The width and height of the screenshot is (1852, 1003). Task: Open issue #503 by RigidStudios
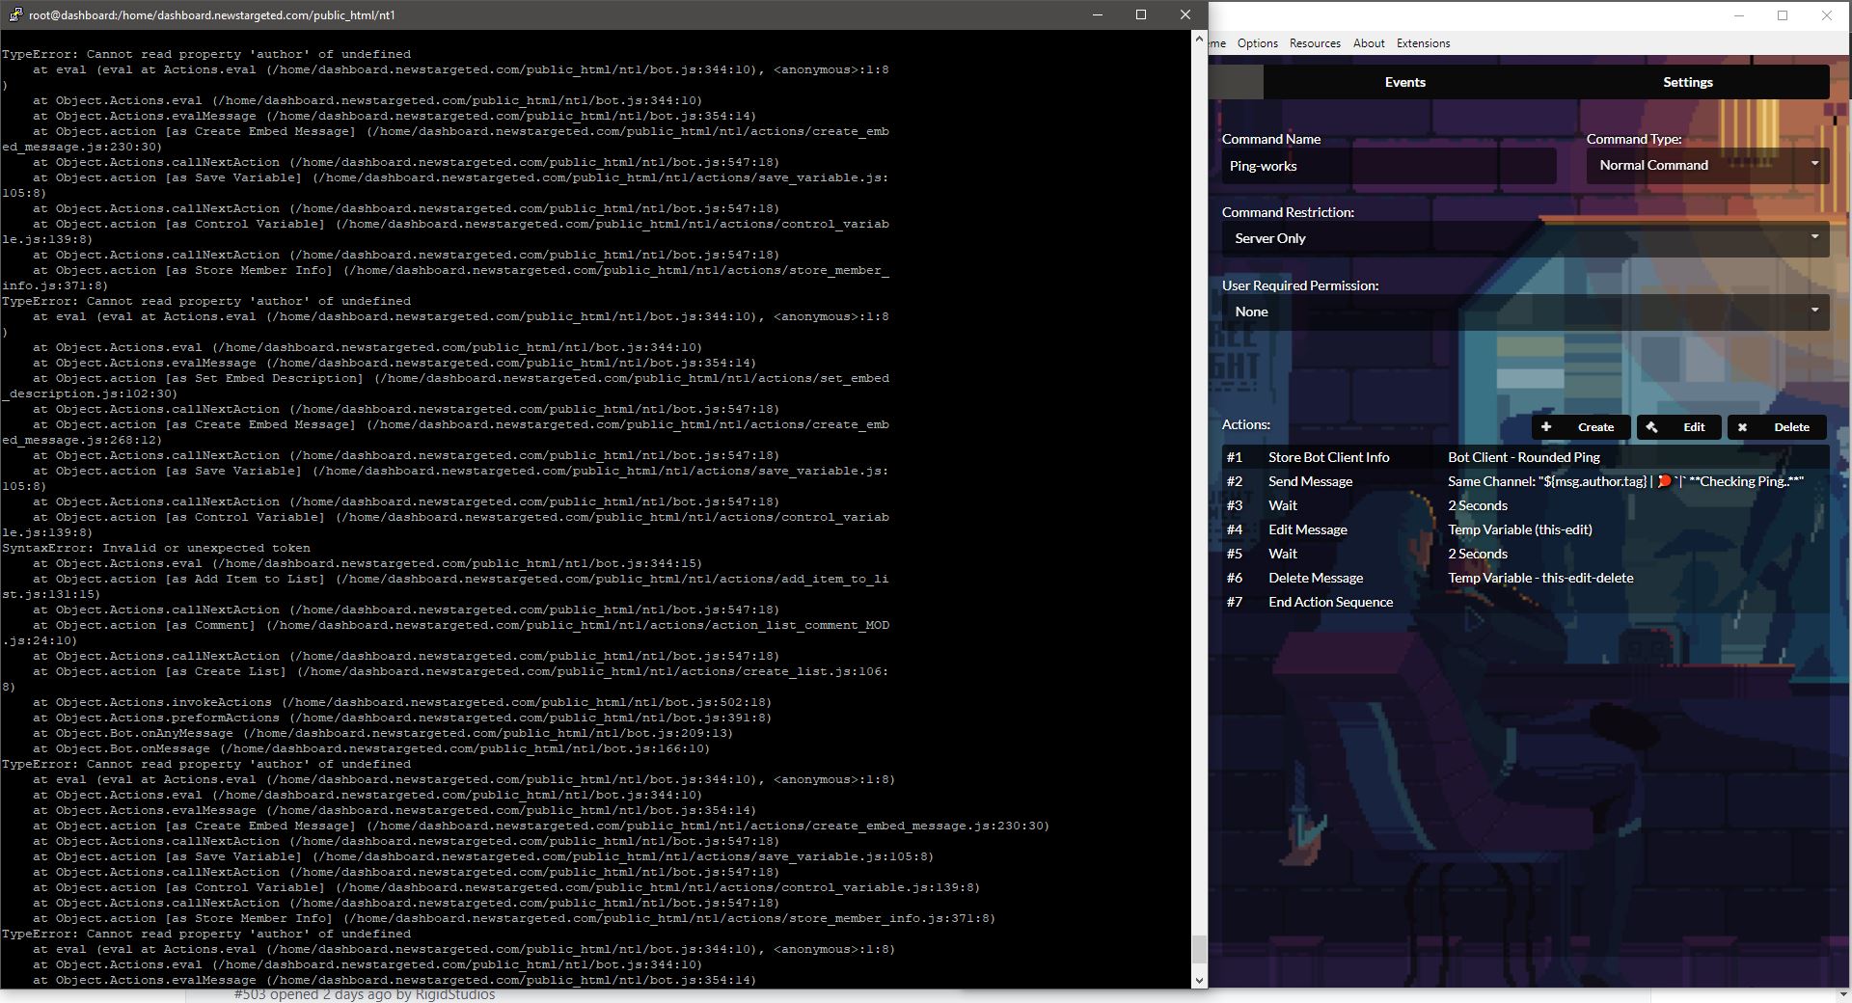(364, 993)
